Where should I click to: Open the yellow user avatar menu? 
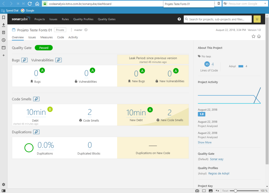point(257,19)
